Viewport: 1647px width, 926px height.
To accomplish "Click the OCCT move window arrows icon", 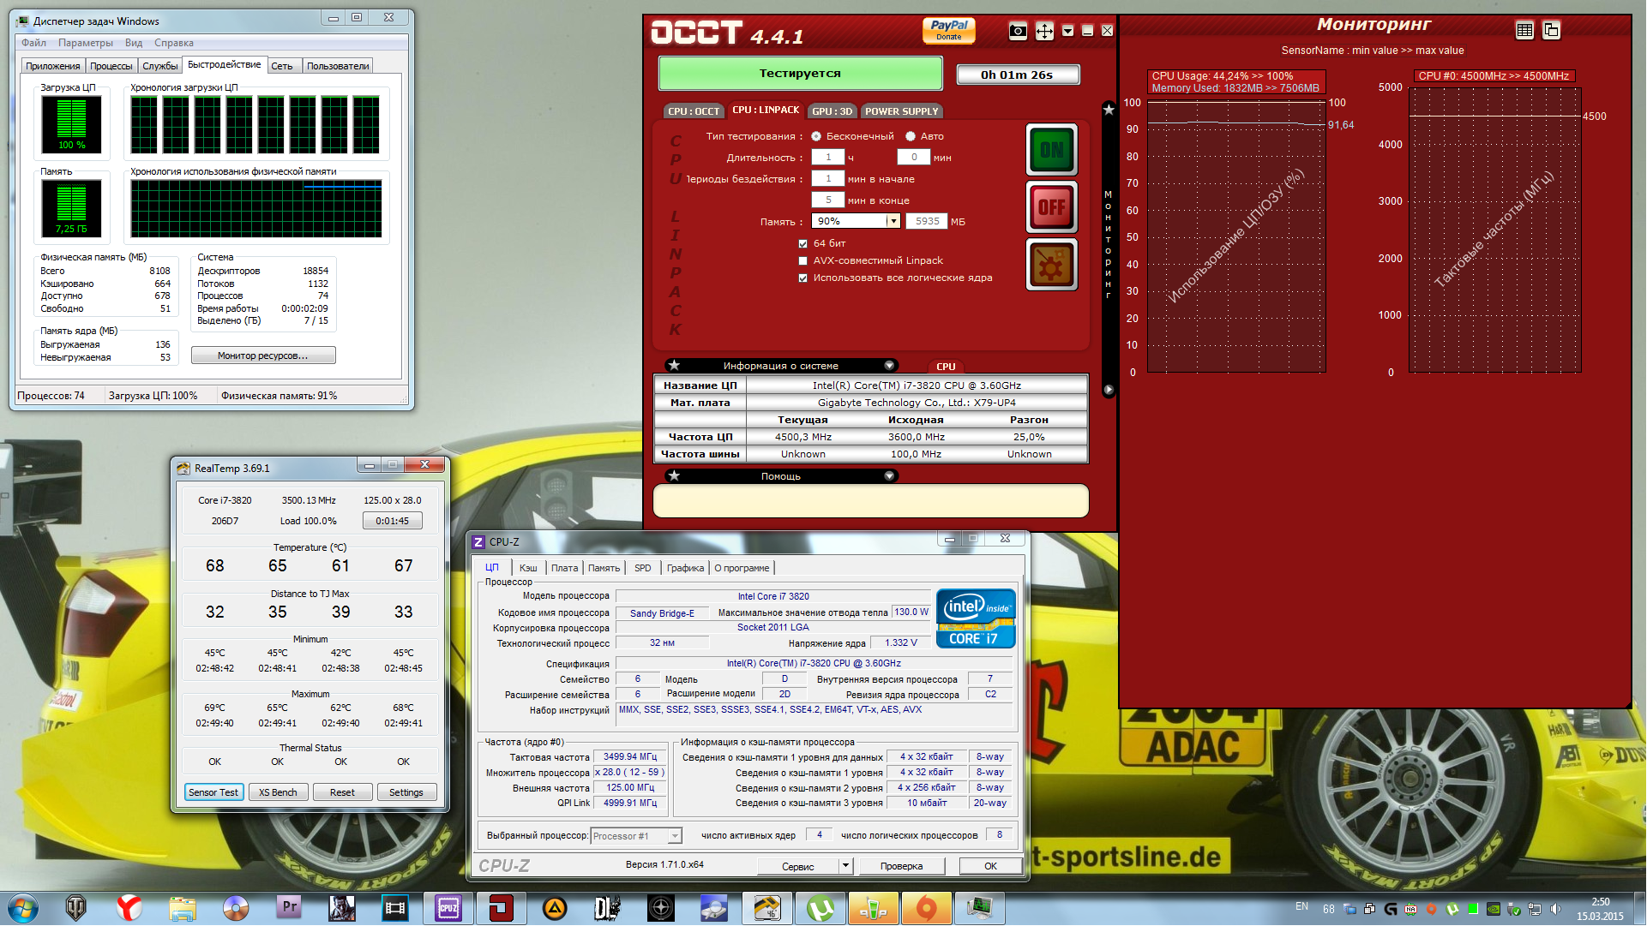I will coord(1044,32).
